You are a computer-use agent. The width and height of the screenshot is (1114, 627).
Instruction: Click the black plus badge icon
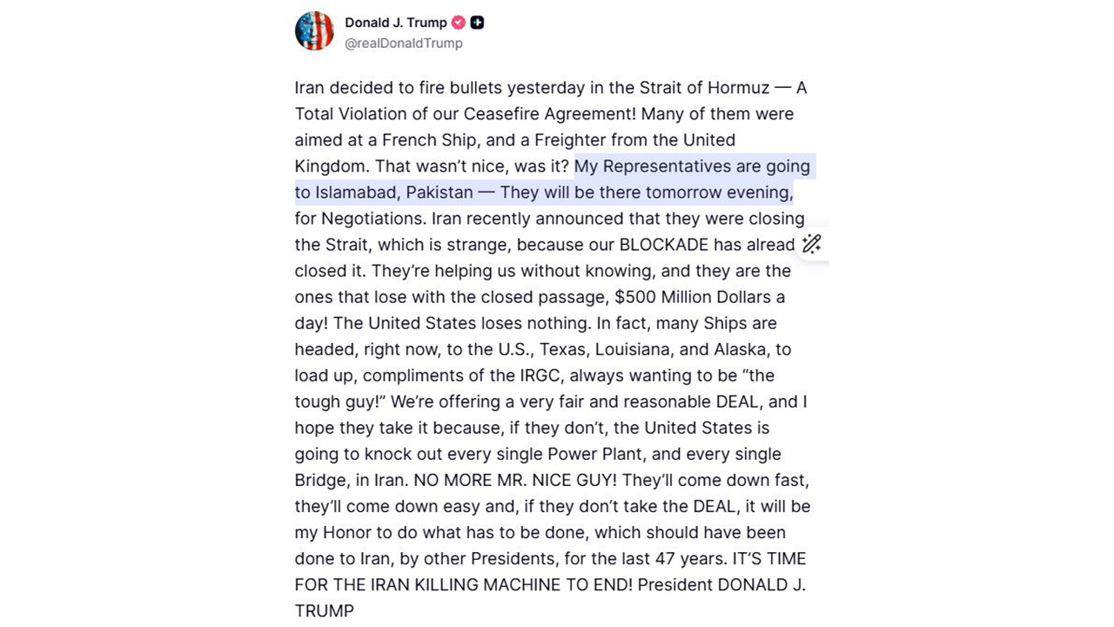pyautogui.click(x=477, y=23)
